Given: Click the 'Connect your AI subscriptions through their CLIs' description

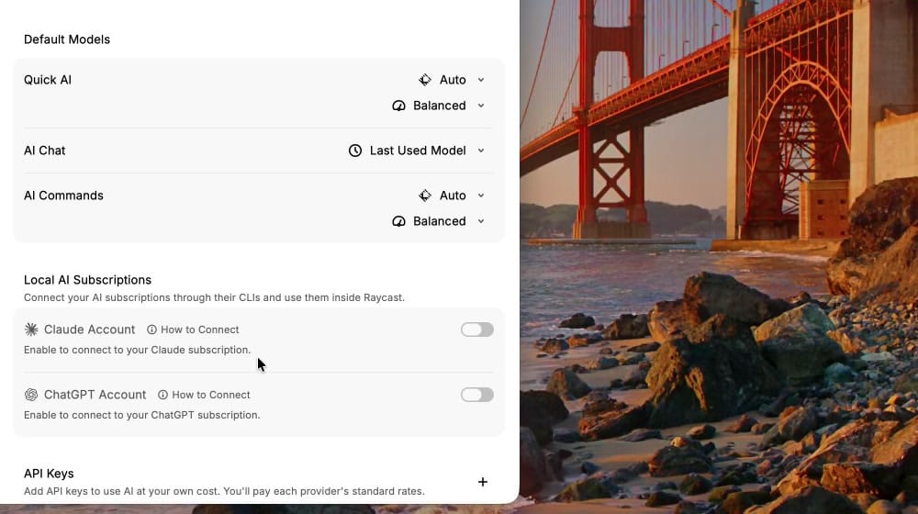Looking at the screenshot, I should click(x=214, y=297).
